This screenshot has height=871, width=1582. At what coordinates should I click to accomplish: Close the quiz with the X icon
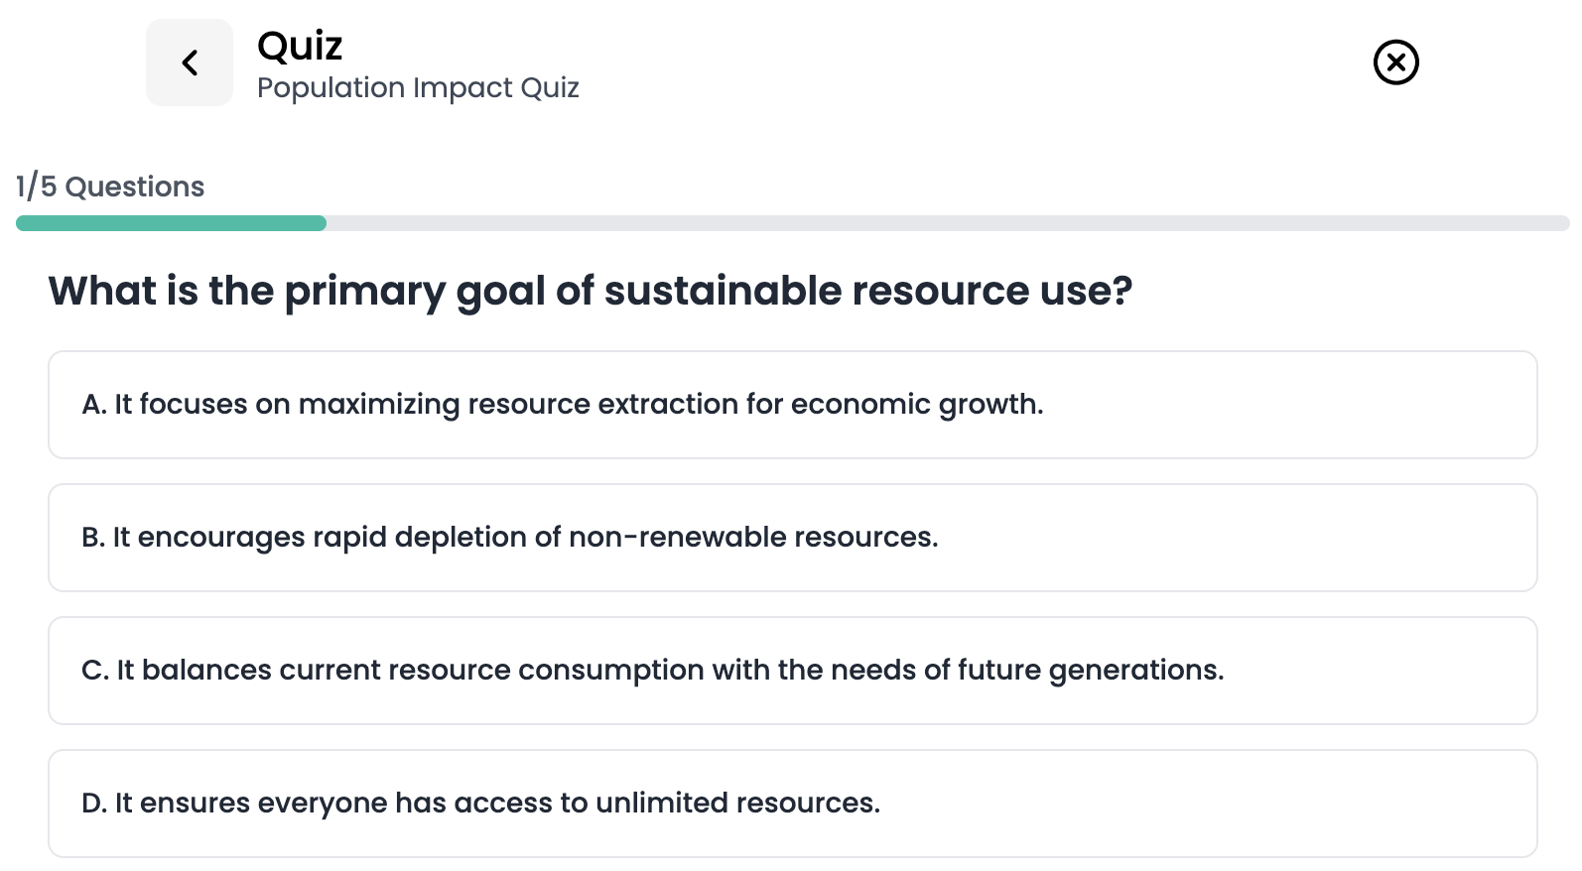1395,62
